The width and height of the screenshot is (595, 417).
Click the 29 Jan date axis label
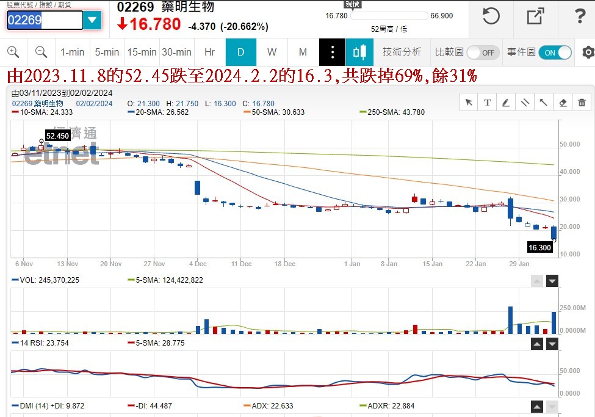[x=519, y=264]
